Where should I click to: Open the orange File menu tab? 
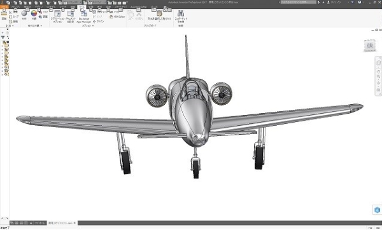[4, 7]
